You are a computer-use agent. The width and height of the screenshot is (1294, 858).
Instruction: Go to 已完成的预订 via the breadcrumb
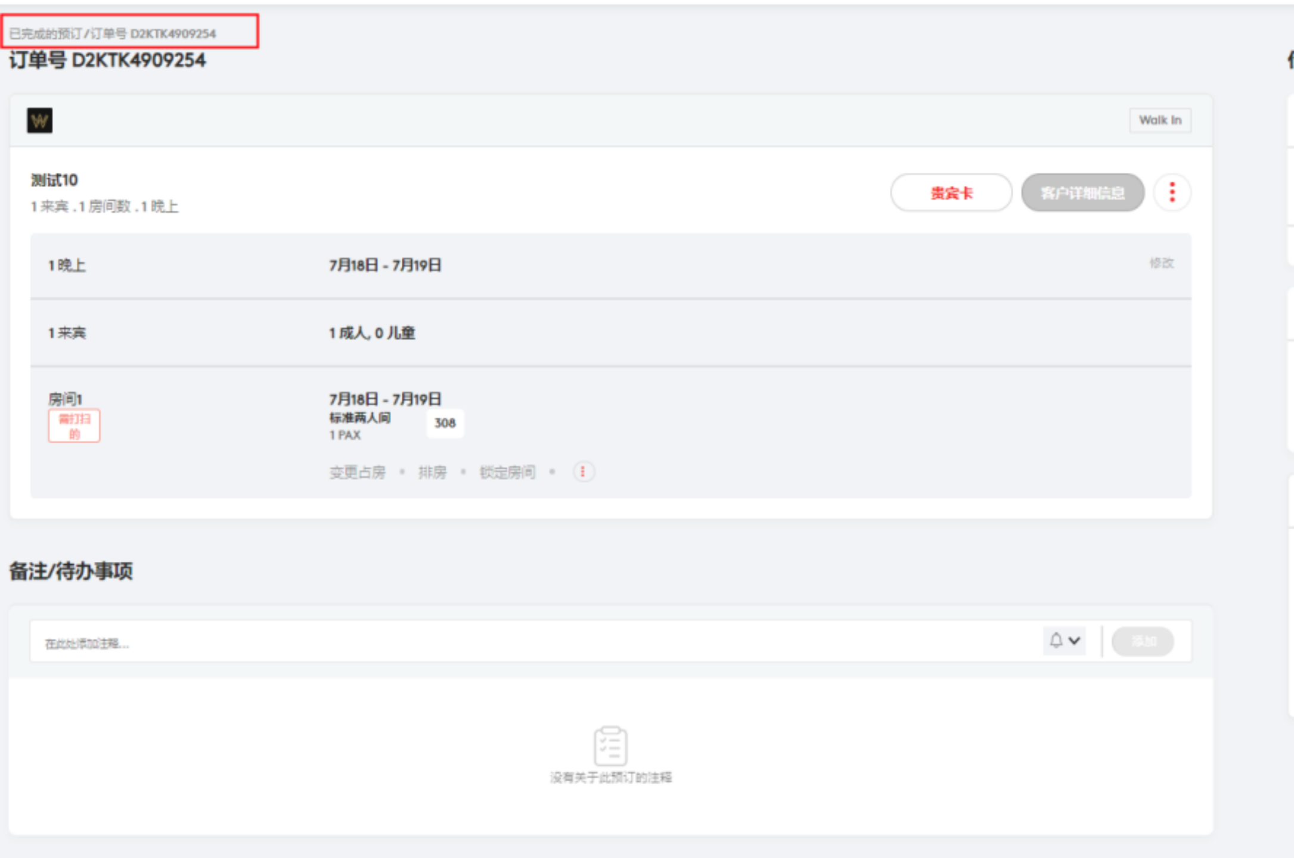click(45, 34)
